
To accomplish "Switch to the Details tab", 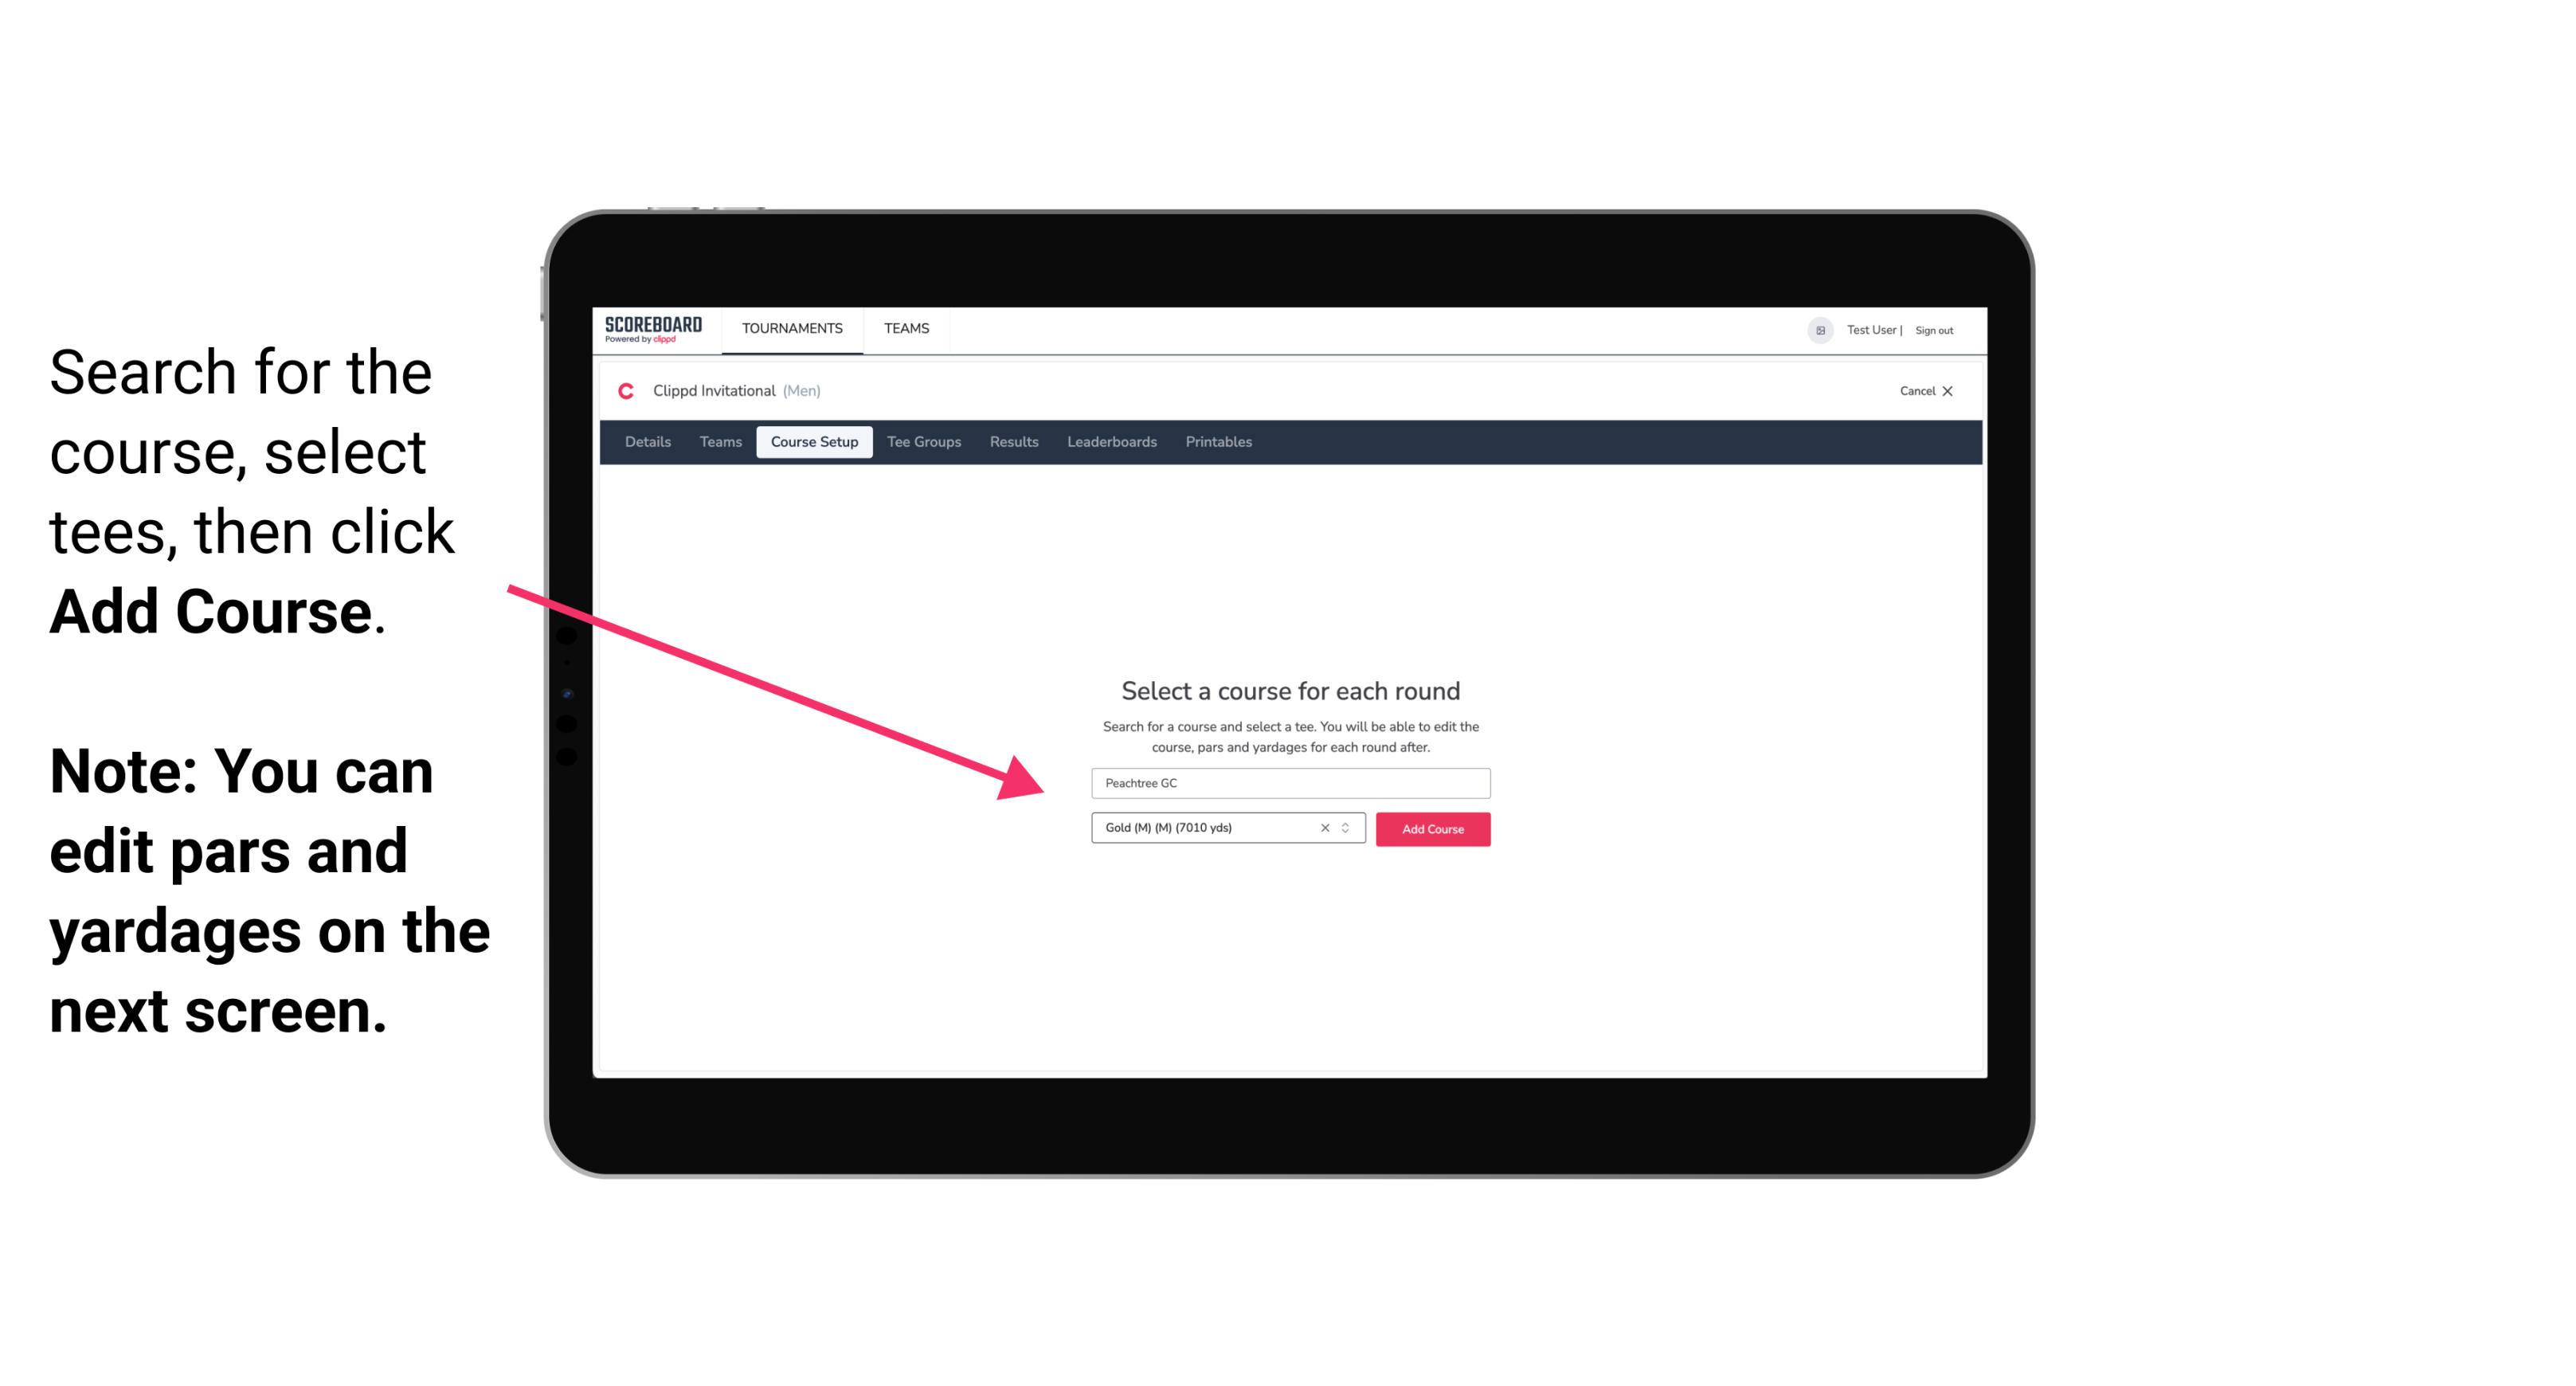I will point(647,442).
